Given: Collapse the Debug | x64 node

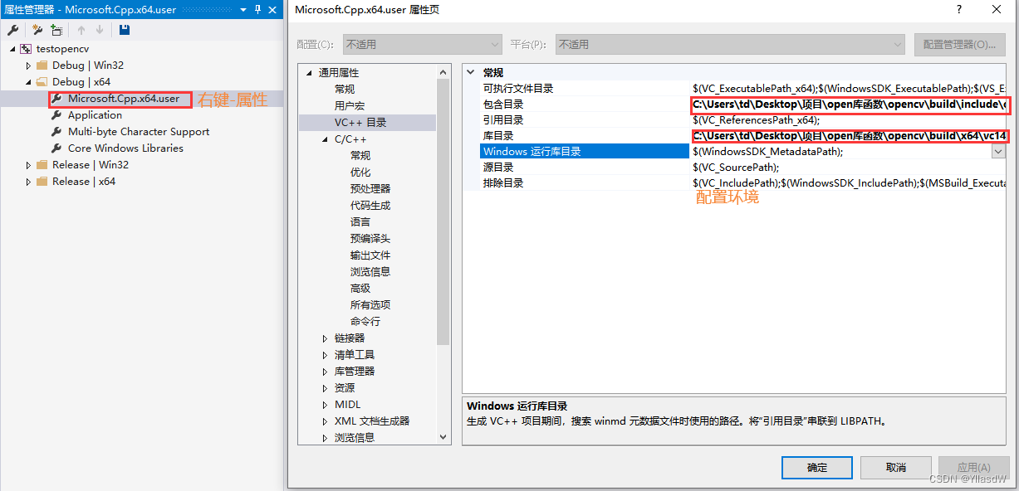Looking at the screenshot, I should (x=28, y=82).
